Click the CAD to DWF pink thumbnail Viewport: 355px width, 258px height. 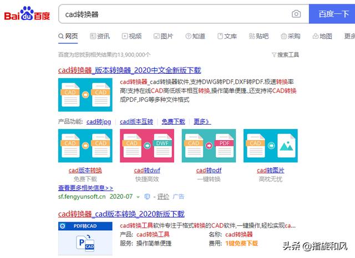click(147, 146)
